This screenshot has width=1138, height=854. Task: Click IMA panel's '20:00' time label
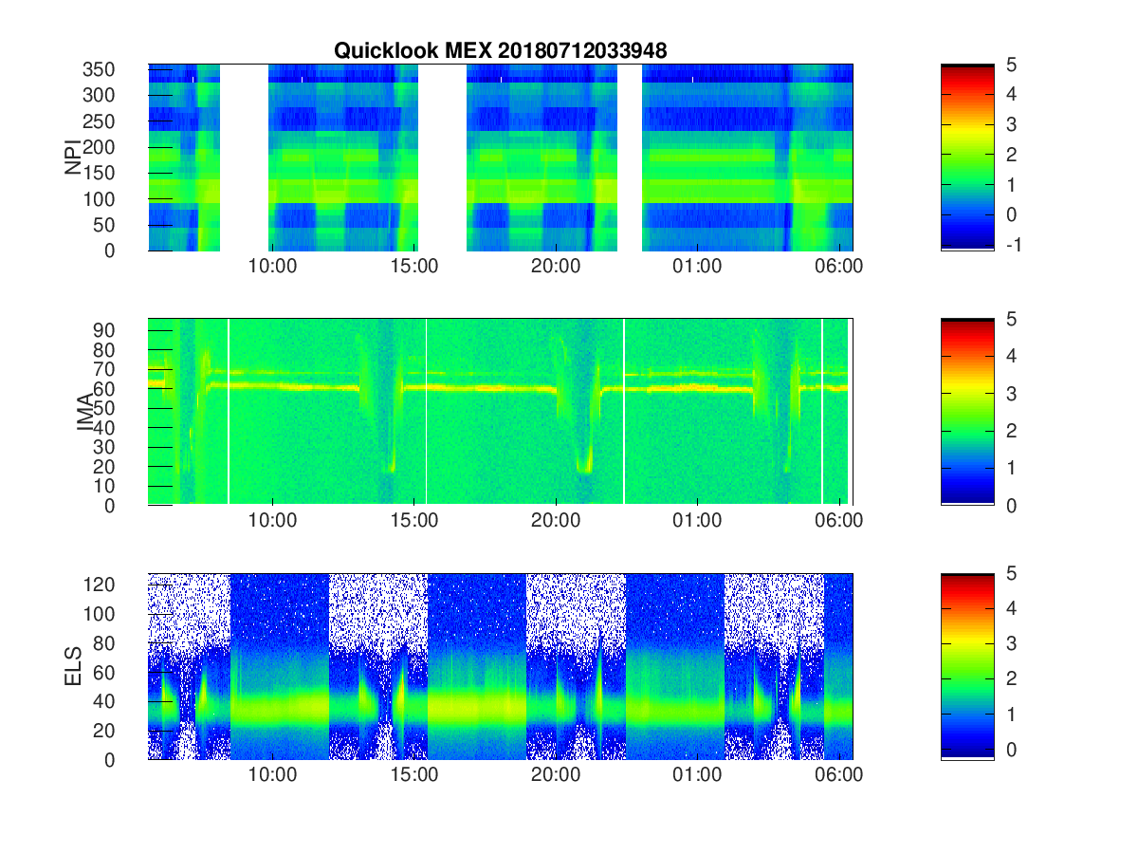(x=556, y=521)
